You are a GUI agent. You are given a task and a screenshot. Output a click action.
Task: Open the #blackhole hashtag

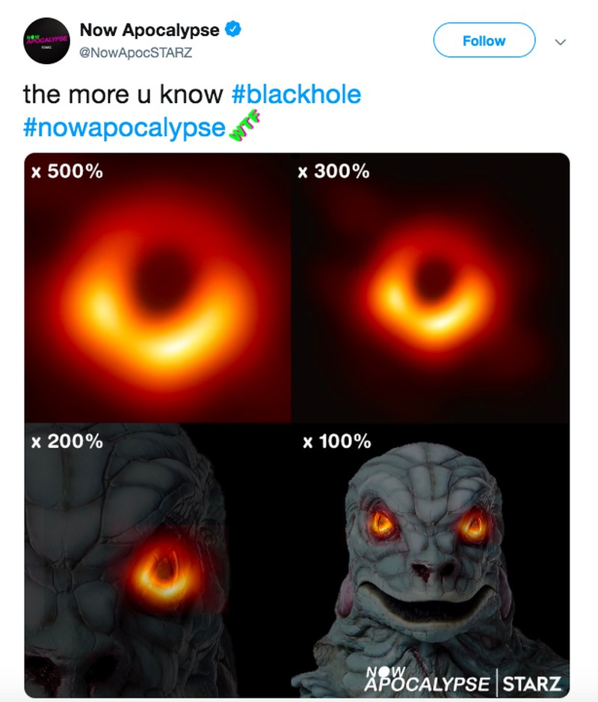pyautogui.click(x=296, y=95)
